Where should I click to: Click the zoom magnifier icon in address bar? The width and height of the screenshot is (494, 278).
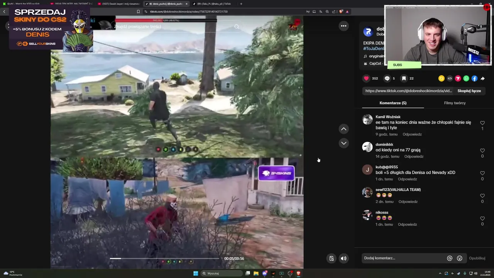(x=327, y=12)
